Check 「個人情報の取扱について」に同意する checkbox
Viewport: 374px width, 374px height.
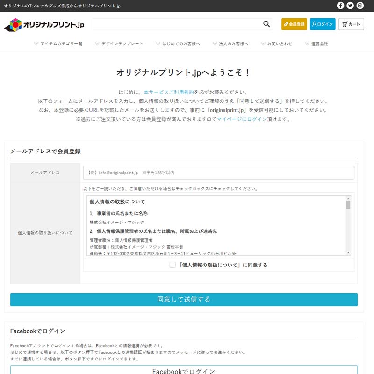point(173,265)
